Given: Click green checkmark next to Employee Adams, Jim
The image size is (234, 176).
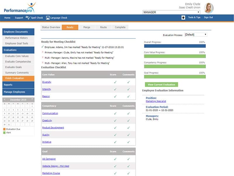Looking at the screenshot, I should (x=43, y=47).
